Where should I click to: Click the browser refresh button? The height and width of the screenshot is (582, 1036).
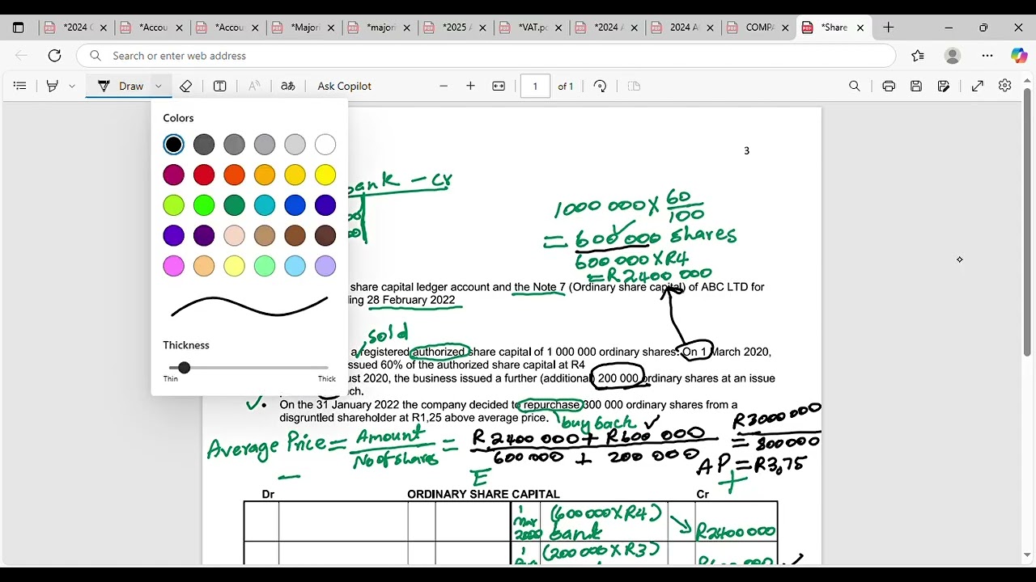point(54,56)
